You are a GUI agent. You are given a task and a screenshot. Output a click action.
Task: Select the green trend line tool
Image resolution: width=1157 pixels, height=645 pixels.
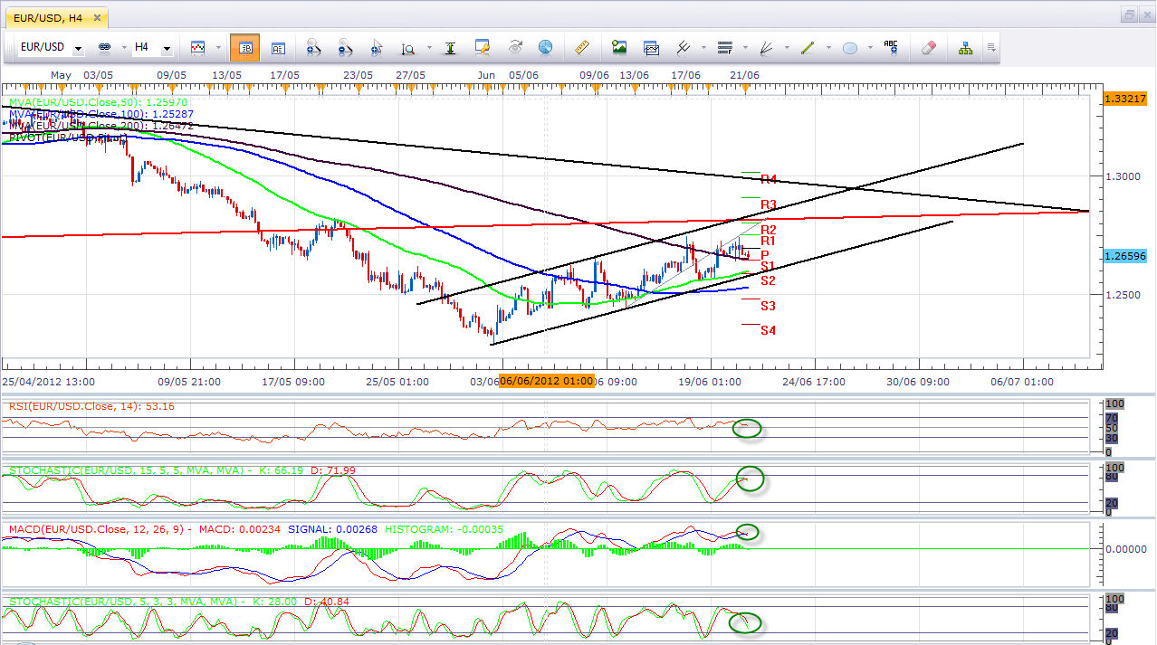click(x=808, y=47)
